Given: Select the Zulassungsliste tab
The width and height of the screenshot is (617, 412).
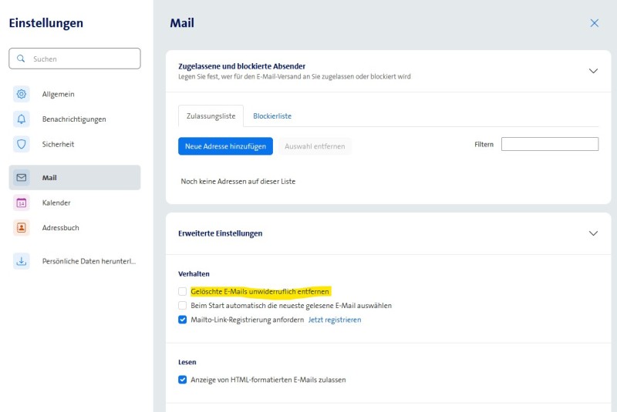Looking at the screenshot, I should (x=211, y=116).
